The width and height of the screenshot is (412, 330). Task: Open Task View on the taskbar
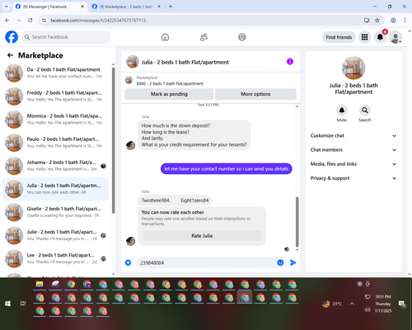tap(23, 304)
